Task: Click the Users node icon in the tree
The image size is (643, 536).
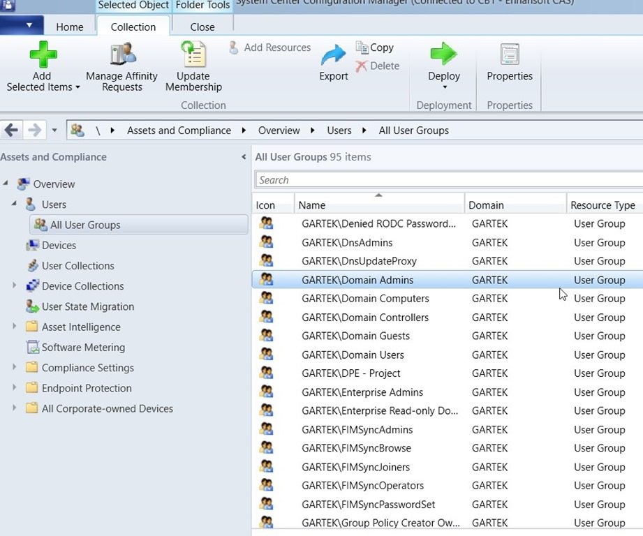Action: (30, 204)
